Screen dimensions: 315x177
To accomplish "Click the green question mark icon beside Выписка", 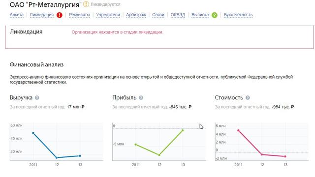I will click(215, 15).
